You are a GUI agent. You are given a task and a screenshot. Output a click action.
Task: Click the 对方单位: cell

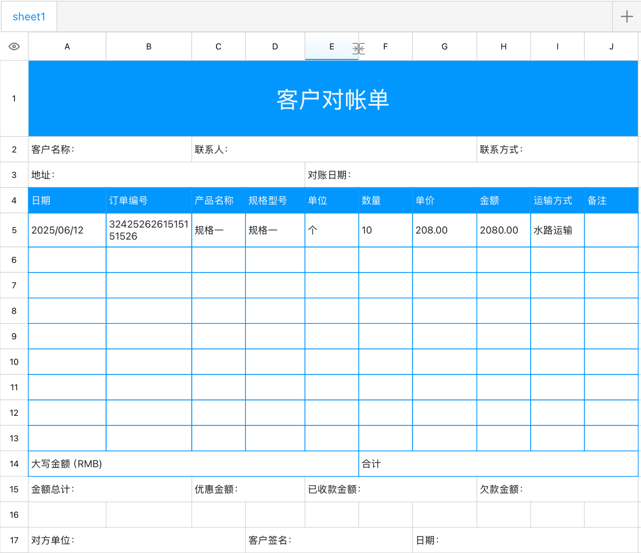[137, 540]
